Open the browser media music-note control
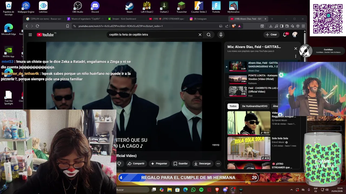The image size is (346, 194). tap(276, 26)
